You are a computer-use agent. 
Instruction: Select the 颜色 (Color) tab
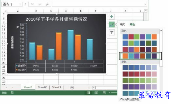[132, 24]
